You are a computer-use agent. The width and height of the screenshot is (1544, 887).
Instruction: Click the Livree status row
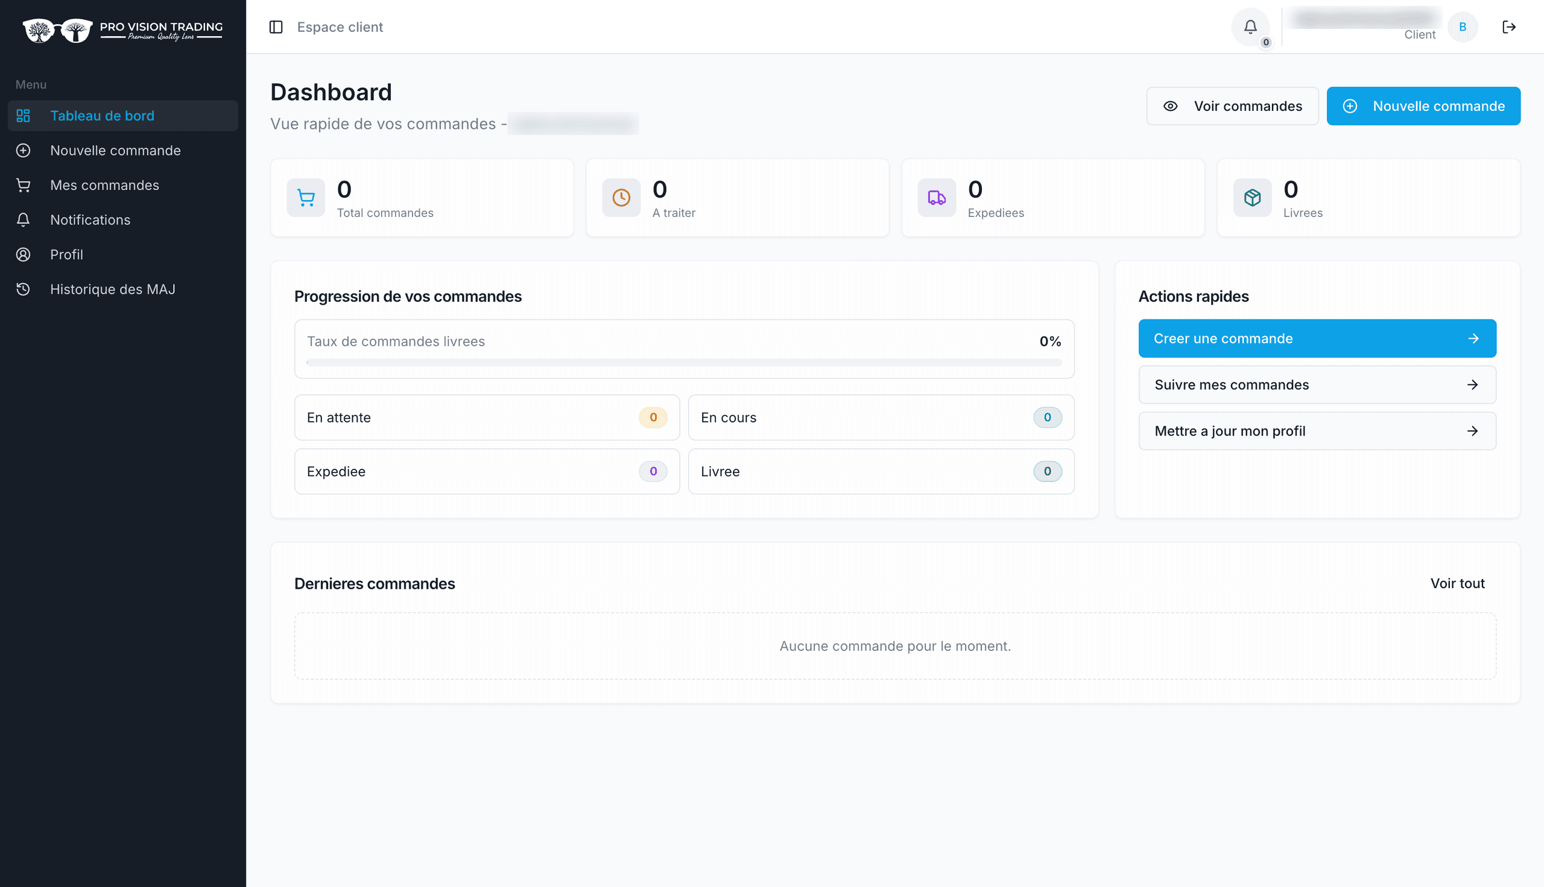[881, 472]
